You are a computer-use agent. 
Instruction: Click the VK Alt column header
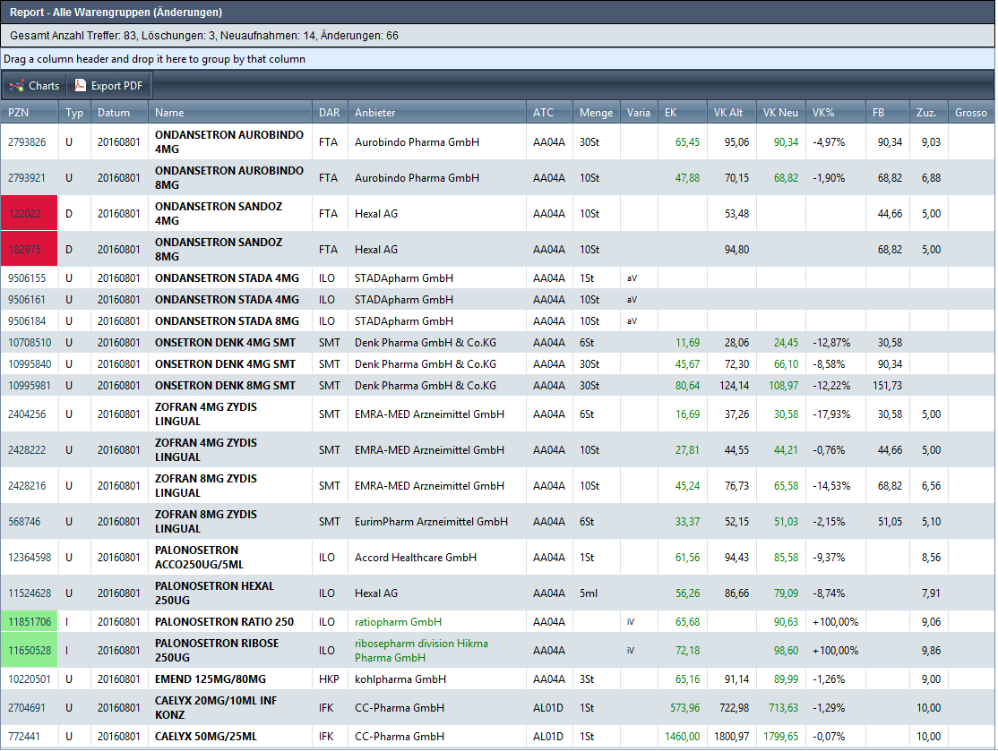click(731, 113)
